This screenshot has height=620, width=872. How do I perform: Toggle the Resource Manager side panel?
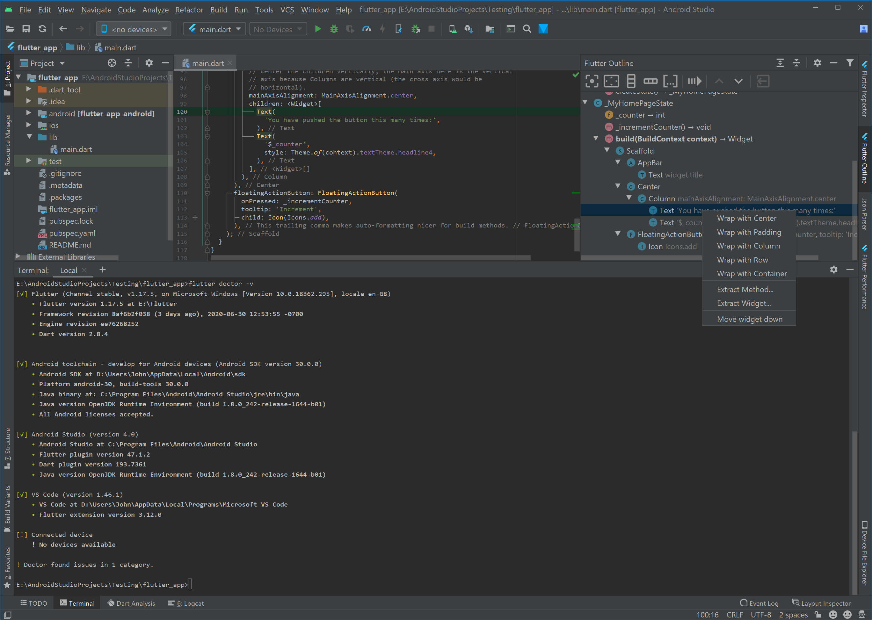[x=7, y=145]
